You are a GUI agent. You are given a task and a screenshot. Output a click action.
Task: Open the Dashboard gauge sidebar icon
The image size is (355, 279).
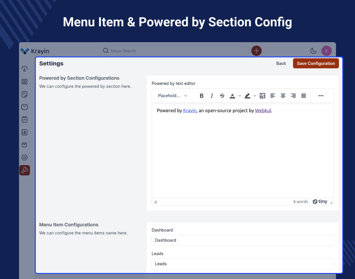tap(24, 69)
